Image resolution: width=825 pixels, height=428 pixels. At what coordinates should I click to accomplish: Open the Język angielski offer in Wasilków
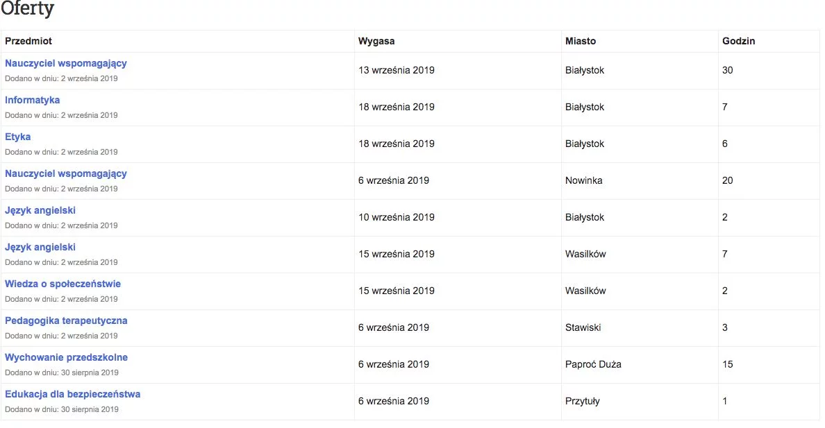40,247
